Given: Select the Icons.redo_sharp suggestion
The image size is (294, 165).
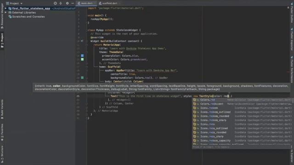Looking at the screenshot, I should click(242, 137).
